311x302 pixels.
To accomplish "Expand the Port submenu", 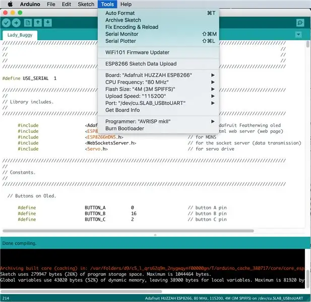I will 159,103.
